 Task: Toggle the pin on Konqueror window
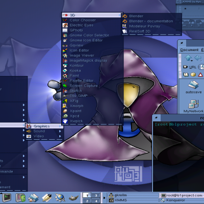[x=182, y=43]
